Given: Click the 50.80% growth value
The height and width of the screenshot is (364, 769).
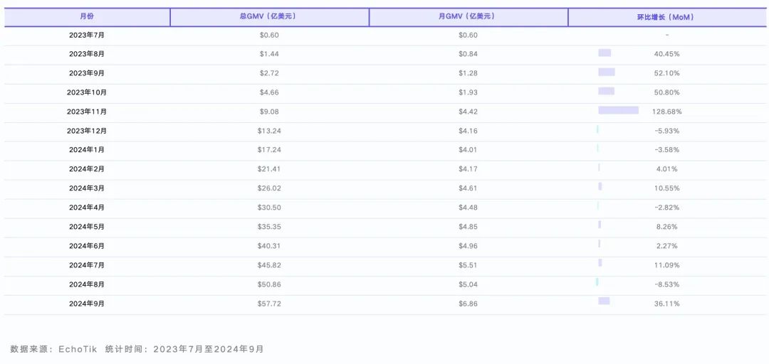Looking at the screenshot, I should click(667, 92).
